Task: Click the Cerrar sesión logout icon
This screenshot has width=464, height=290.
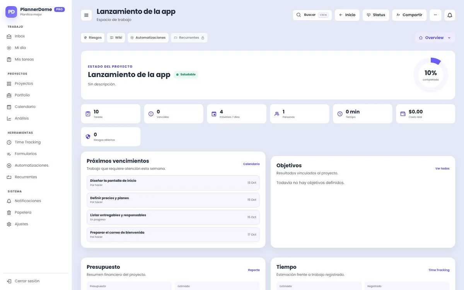Action: click(9, 281)
